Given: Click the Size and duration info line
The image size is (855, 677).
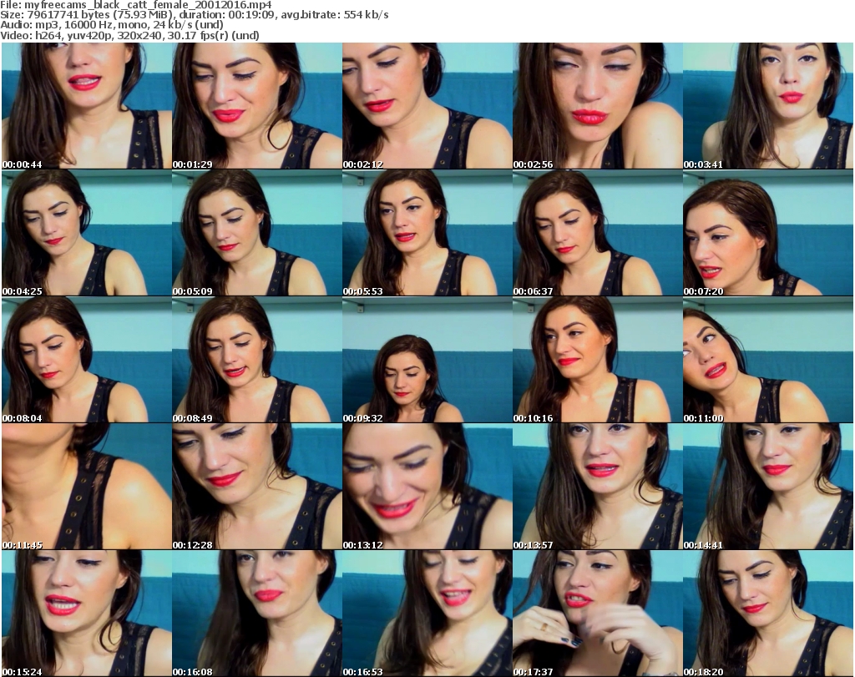Looking at the screenshot, I should click(x=194, y=15).
